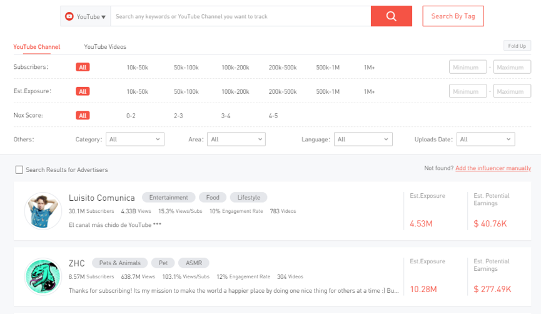Click the Subscribers Minimum input field
541x314 pixels.
(x=468, y=67)
